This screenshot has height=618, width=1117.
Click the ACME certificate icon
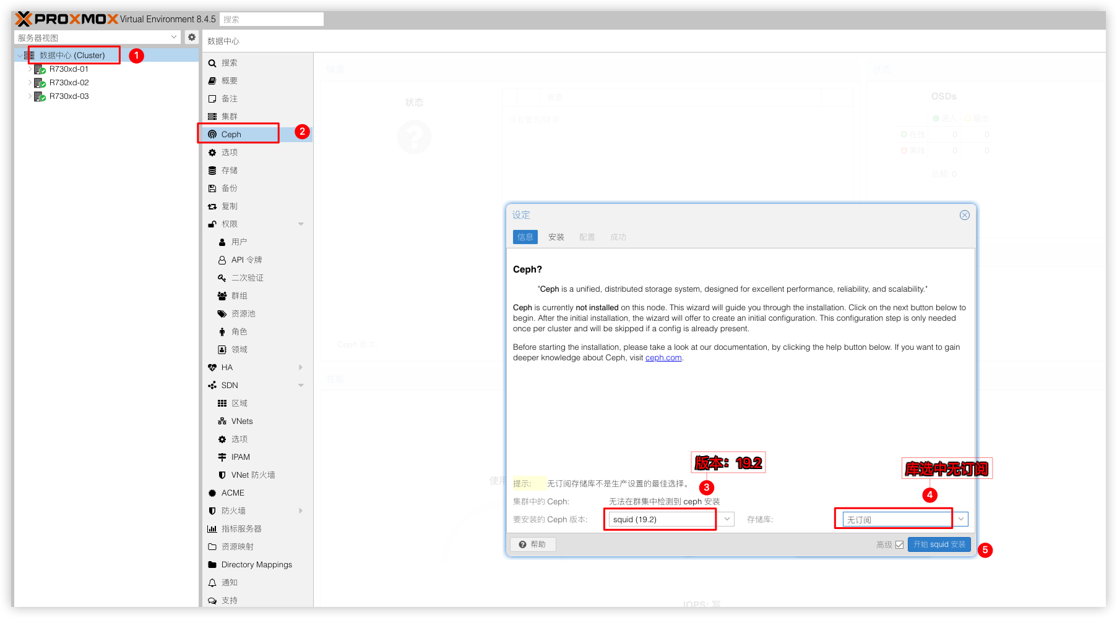click(212, 493)
